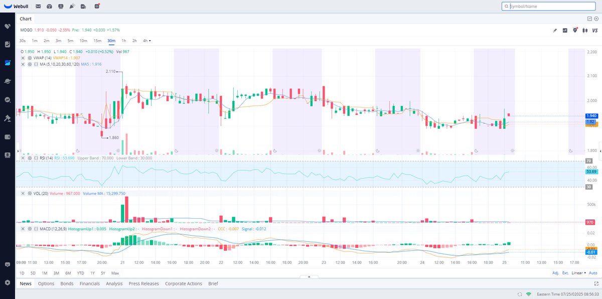Select the 5m interval
The height and width of the screenshot is (299, 602).
(x=71, y=41)
